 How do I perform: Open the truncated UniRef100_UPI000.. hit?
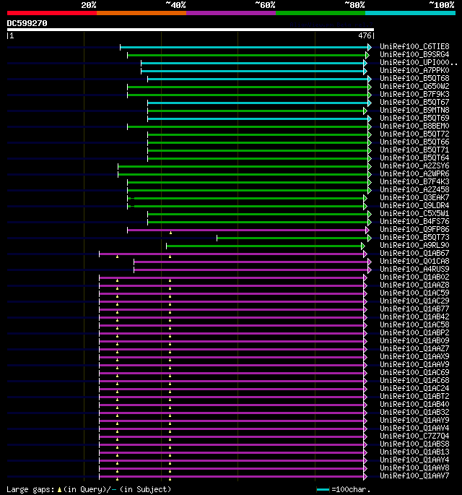click(x=419, y=62)
